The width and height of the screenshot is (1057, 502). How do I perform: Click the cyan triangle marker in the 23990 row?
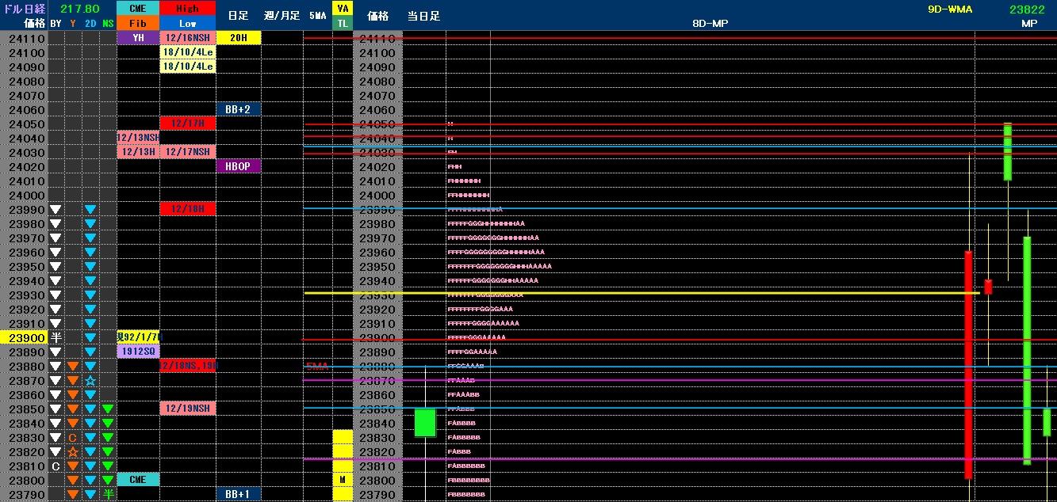[90, 210]
